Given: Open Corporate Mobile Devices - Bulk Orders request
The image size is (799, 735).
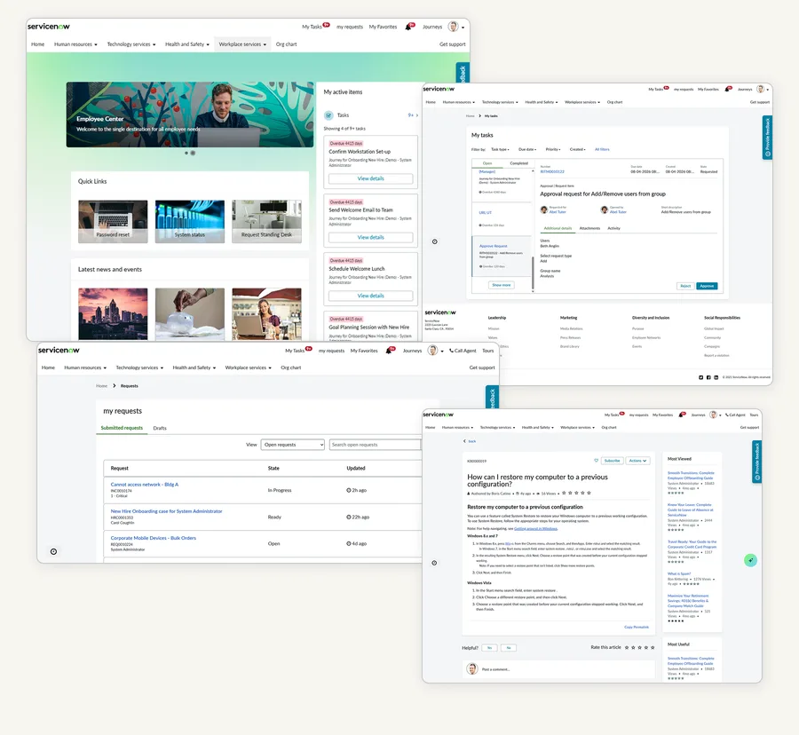Looking at the screenshot, I should 154,539.
